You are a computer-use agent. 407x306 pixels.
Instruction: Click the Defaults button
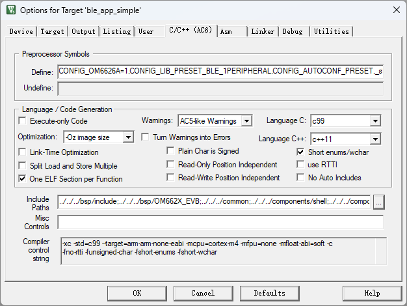click(270, 293)
